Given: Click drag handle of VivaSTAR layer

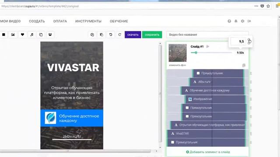Looking at the screenshot, I should pyautogui.click(x=251, y=133).
